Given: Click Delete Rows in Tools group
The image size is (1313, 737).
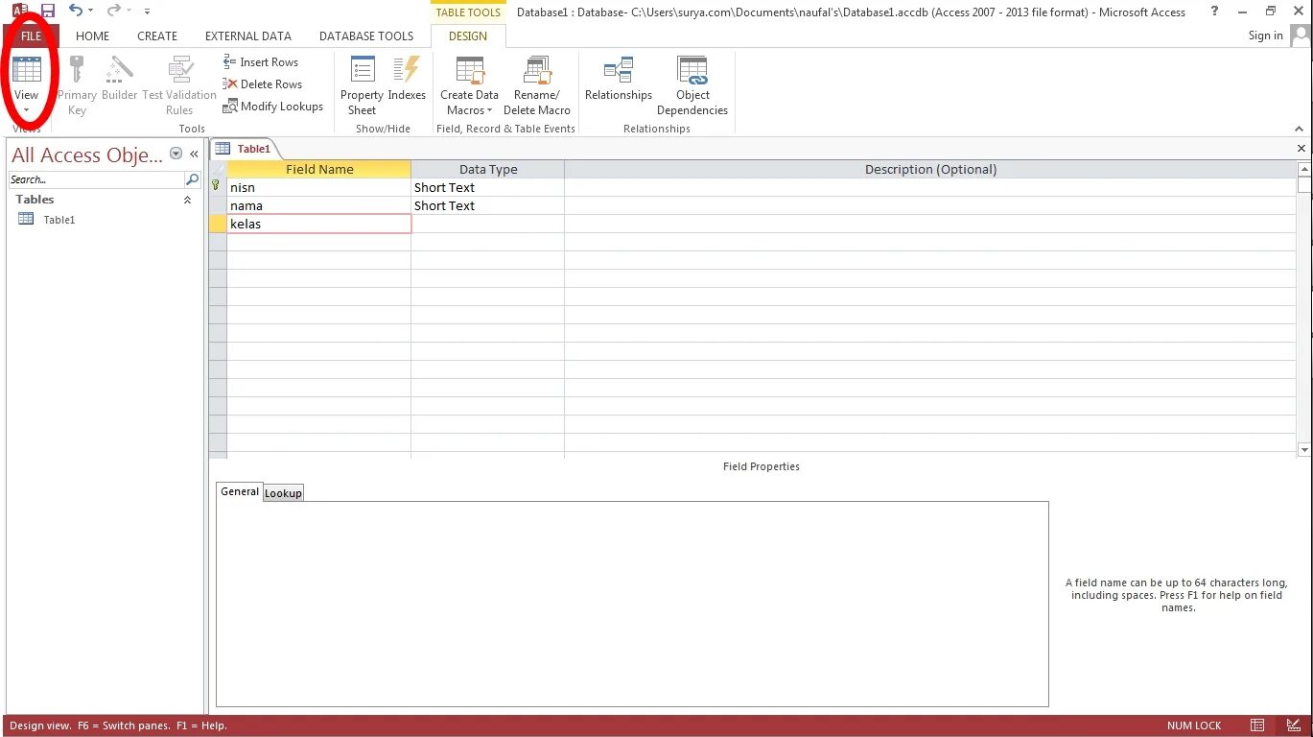Looking at the screenshot, I should [263, 84].
